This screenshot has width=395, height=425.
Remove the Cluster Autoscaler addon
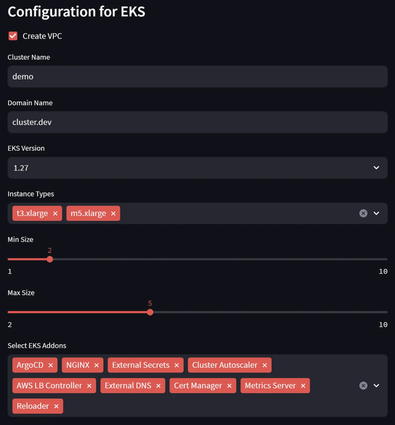tap(264, 365)
